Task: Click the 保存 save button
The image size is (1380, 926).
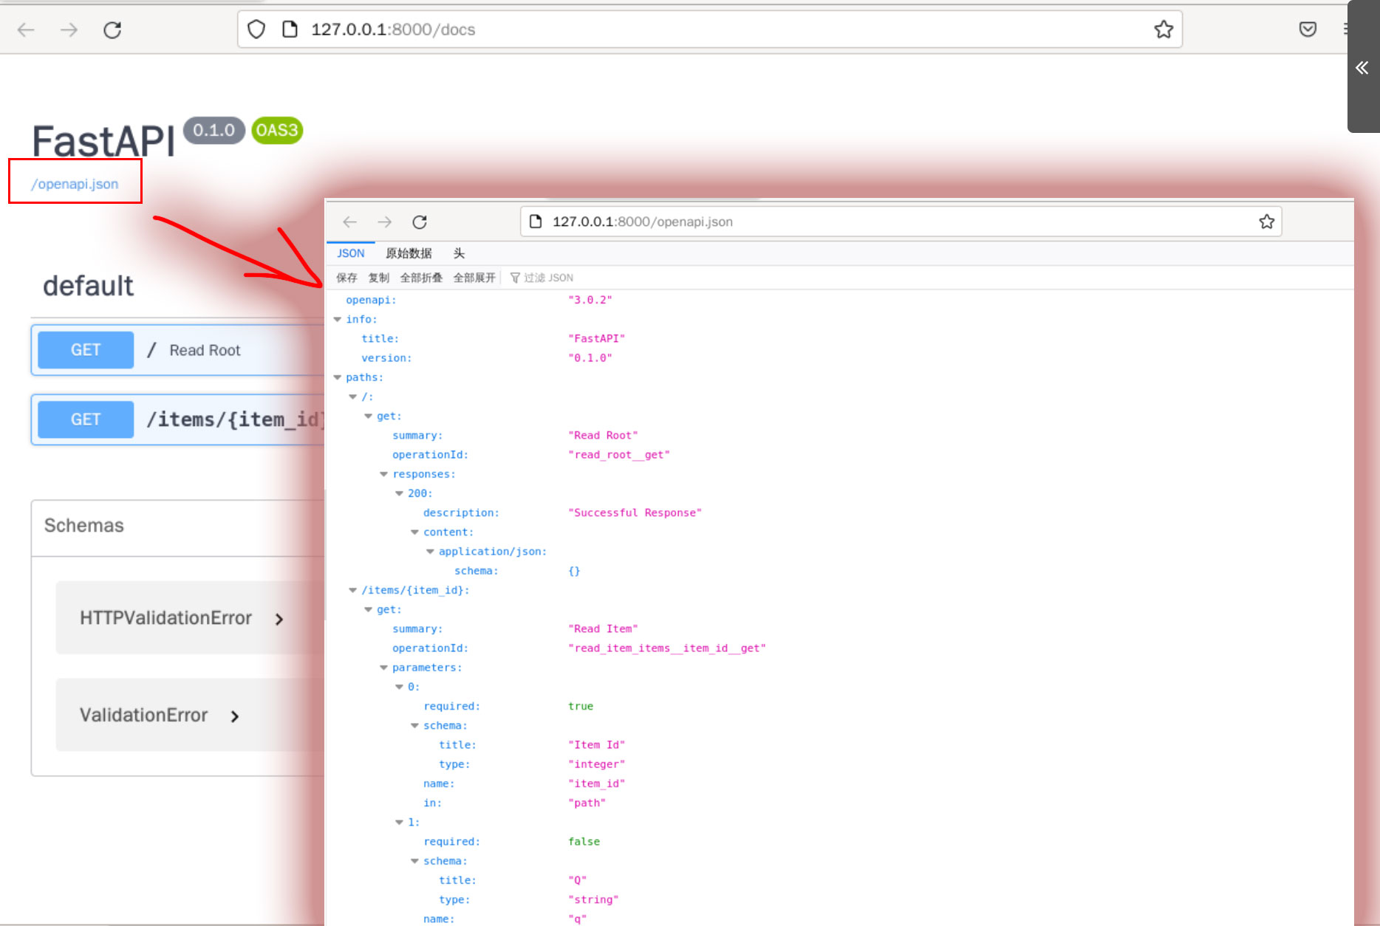Action: 346,278
